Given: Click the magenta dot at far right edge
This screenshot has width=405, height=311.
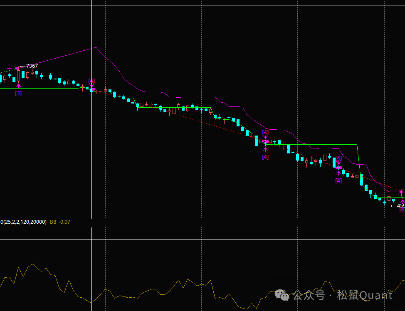Looking at the screenshot, I should coord(401,192).
